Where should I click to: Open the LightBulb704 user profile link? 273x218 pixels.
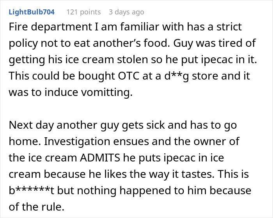coord(32,12)
